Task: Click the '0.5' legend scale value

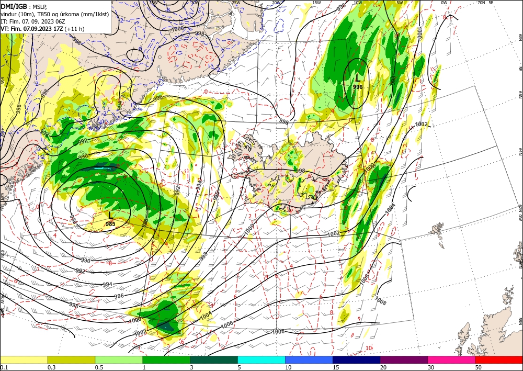Action: point(99,367)
